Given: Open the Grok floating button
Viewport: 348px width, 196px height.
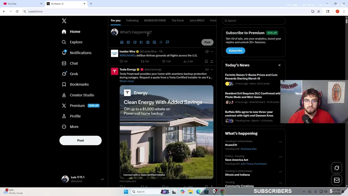Looking at the screenshot, I should 337,168.
